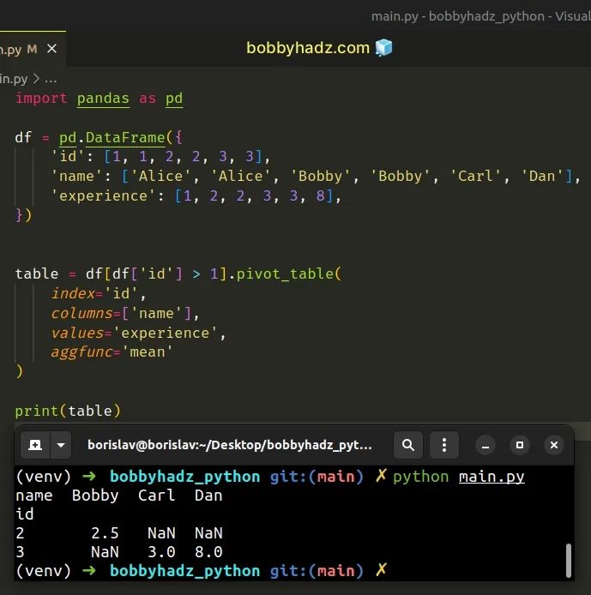Image resolution: width=591 pixels, height=595 pixels.
Task: Click the aggfunc parameter in code
Action: point(81,352)
